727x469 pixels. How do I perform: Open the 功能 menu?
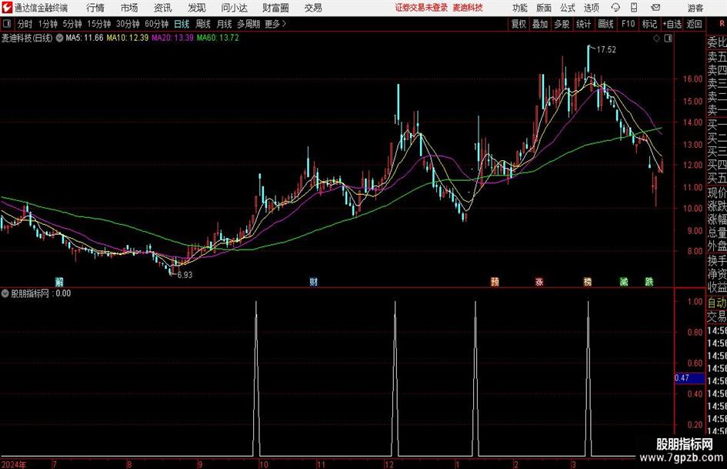pyautogui.click(x=520, y=8)
